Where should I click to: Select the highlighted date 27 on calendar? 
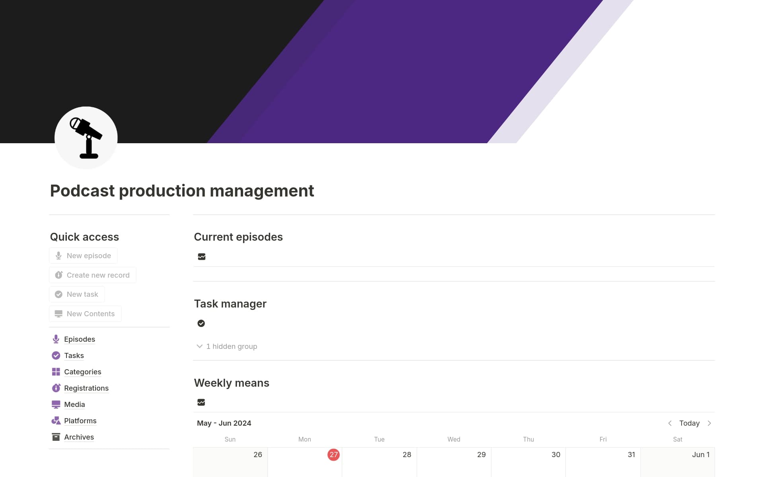coord(333,455)
